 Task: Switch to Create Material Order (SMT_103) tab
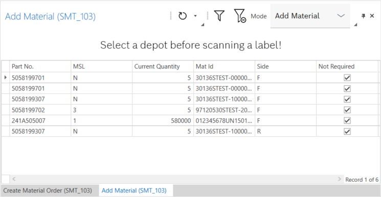48,190
